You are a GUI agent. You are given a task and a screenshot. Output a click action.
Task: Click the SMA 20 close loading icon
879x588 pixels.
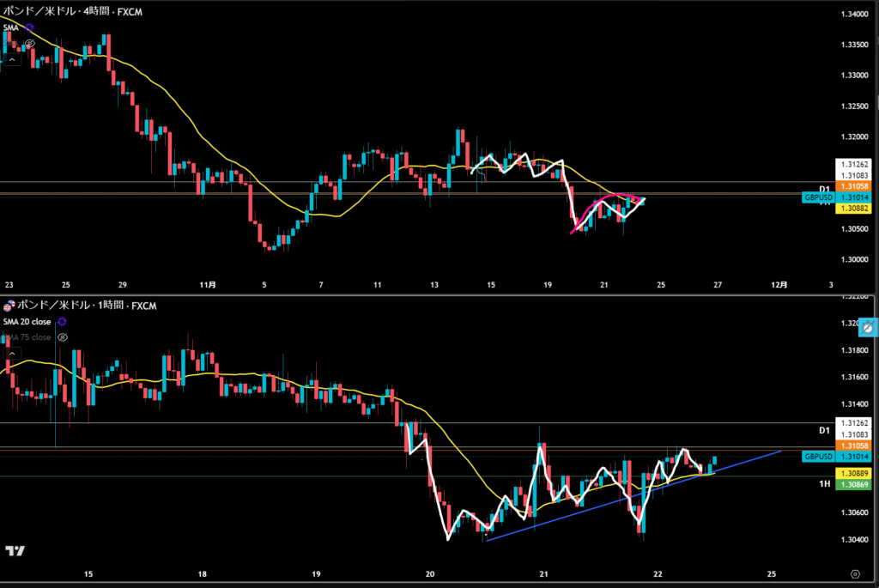(62, 322)
